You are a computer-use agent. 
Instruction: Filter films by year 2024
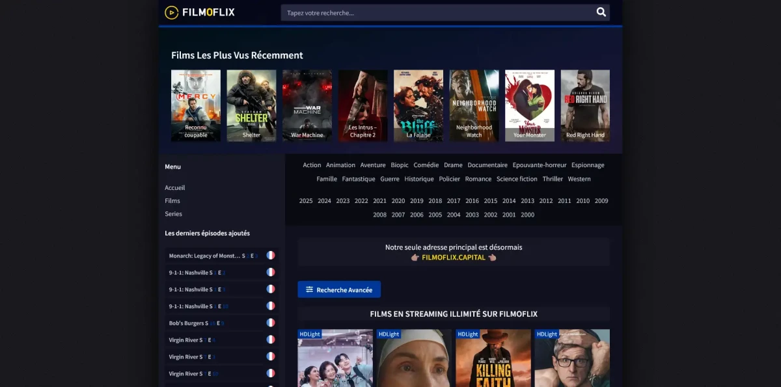click(x=324, y=201)
